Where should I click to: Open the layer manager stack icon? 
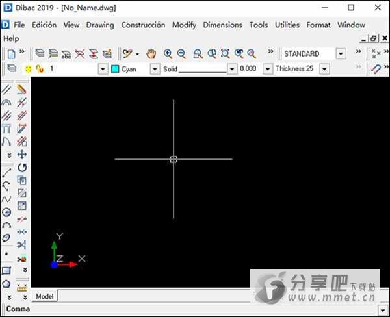pyautogui.click(x=40, y=53)
